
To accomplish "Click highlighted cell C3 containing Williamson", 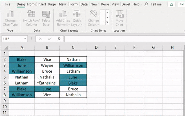I will [x=73, y=65].
